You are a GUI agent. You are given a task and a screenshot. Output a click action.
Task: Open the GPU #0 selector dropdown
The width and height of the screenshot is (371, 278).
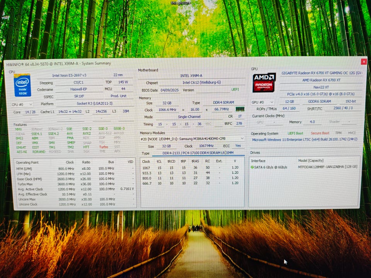(263, 102)
